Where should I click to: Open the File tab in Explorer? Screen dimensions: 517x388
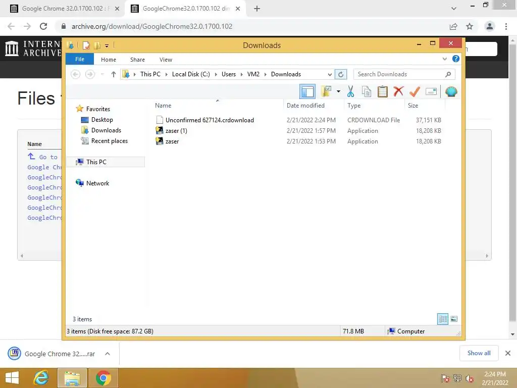[x=80, y=59]
